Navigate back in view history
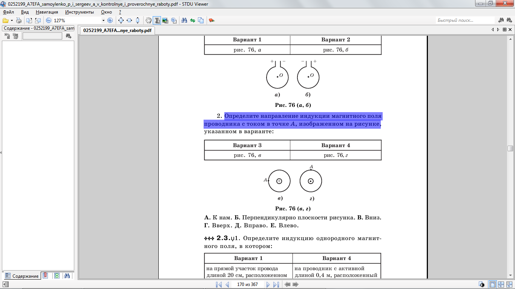 point(288,284)
